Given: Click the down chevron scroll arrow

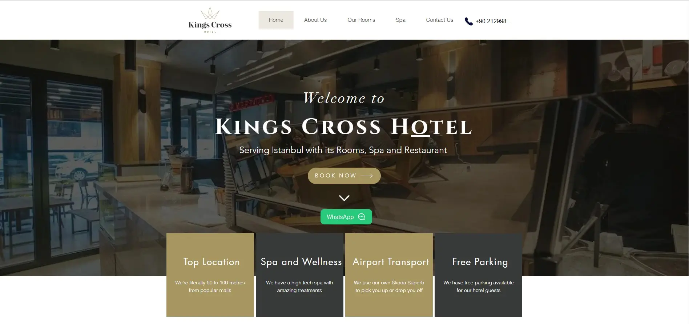Looking at the screenshot, I should 344,198.
